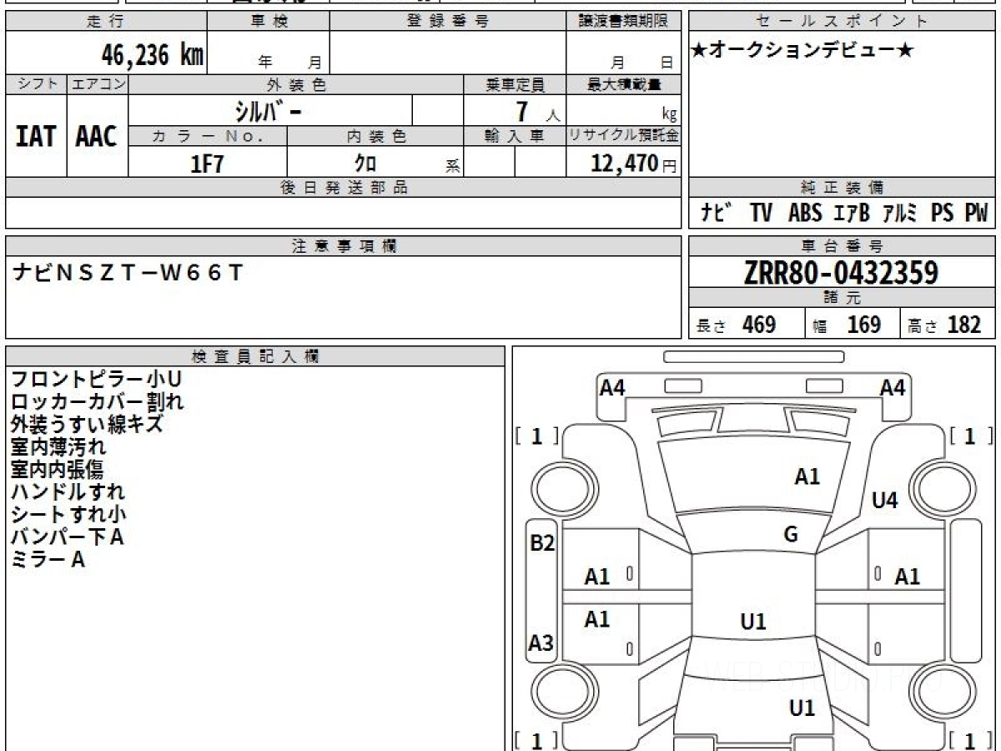Viewport: 1001px width, 751px height.
Task: Click the 譲渡書類期限 header cell
Action: tap(623, 22)
